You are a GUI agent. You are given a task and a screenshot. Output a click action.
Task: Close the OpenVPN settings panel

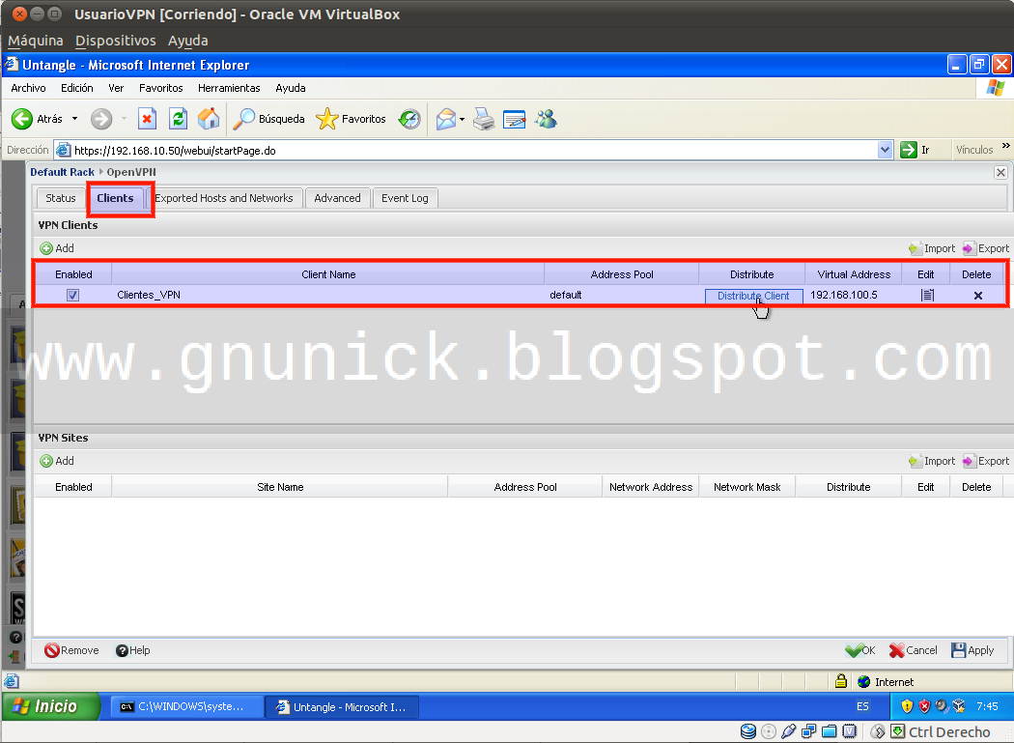click(1000, 172)
